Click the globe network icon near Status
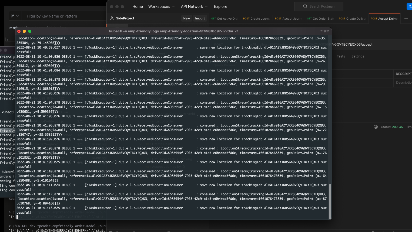412x232 pixels. (376, 127)
